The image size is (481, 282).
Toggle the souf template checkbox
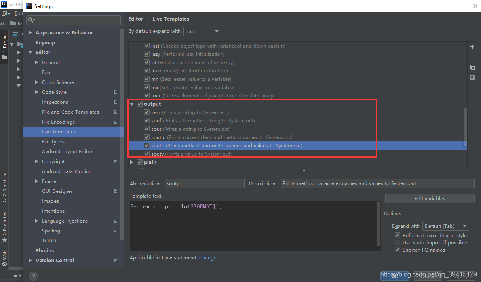click(x=147, y=121)
